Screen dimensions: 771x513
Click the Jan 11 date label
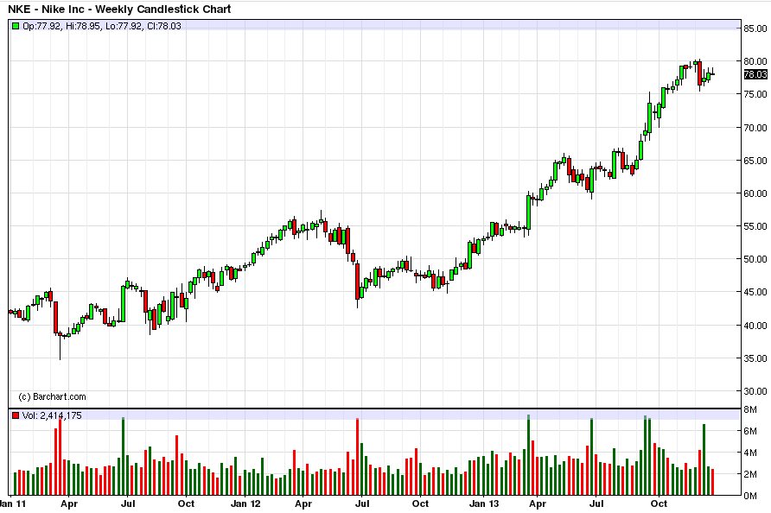13,504
